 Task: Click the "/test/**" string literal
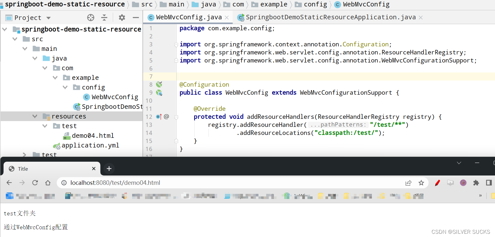pos(387,125)
